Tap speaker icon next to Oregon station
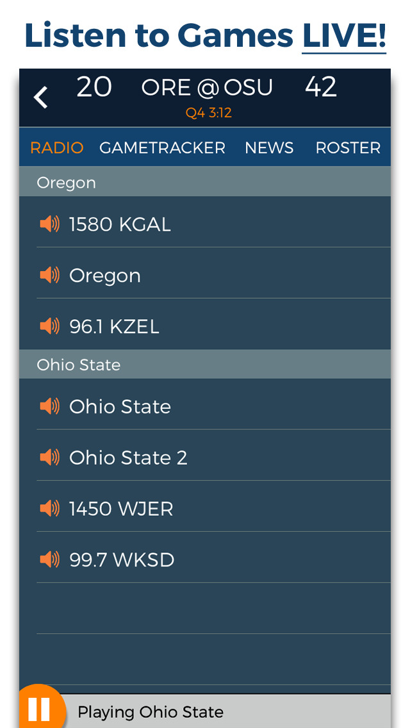The height and width of the screenshot is (728, 410). 49,275
